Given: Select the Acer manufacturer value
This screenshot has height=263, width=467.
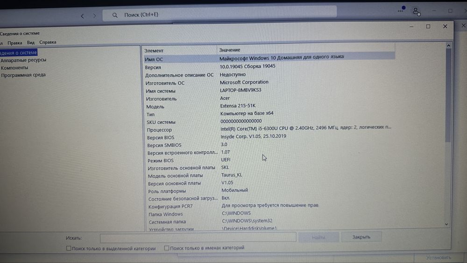Looking at the screenshot, I should click(225, 98).
